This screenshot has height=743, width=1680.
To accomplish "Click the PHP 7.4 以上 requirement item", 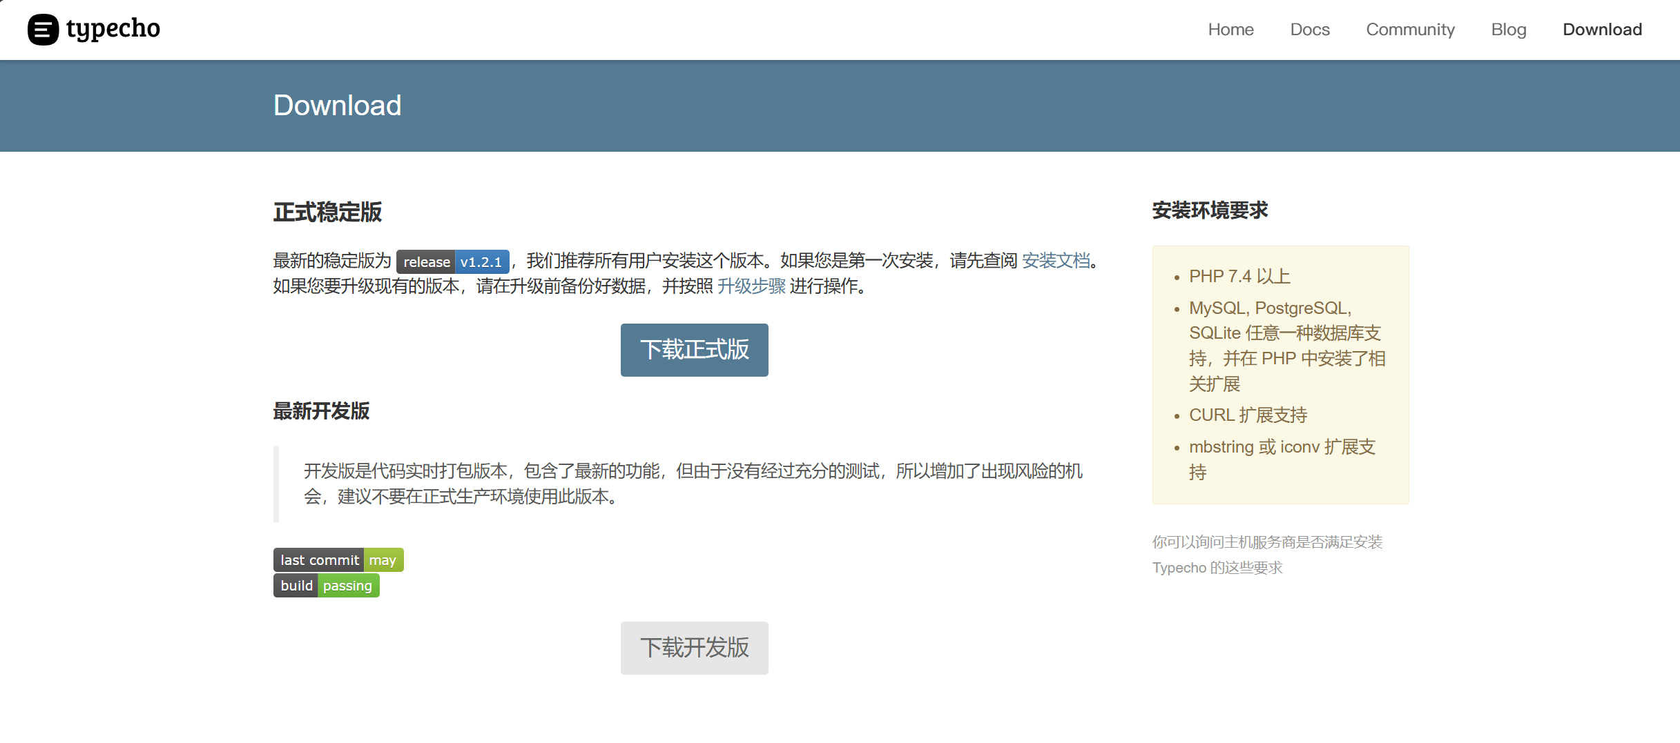I will (x=1239, y=277).
